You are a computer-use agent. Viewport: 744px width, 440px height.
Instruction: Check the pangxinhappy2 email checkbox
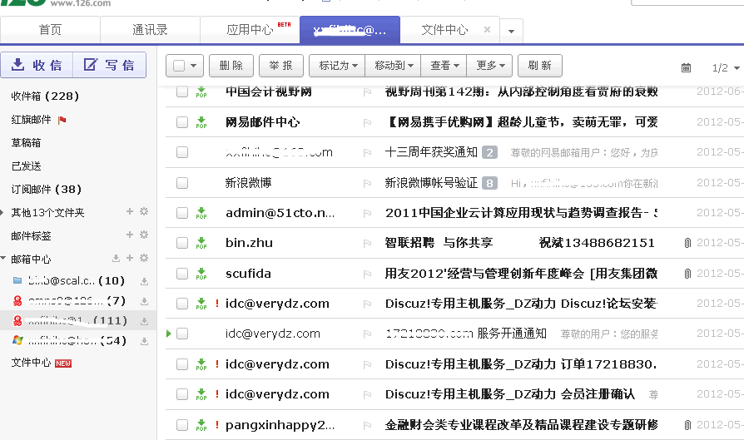[182, 425]
